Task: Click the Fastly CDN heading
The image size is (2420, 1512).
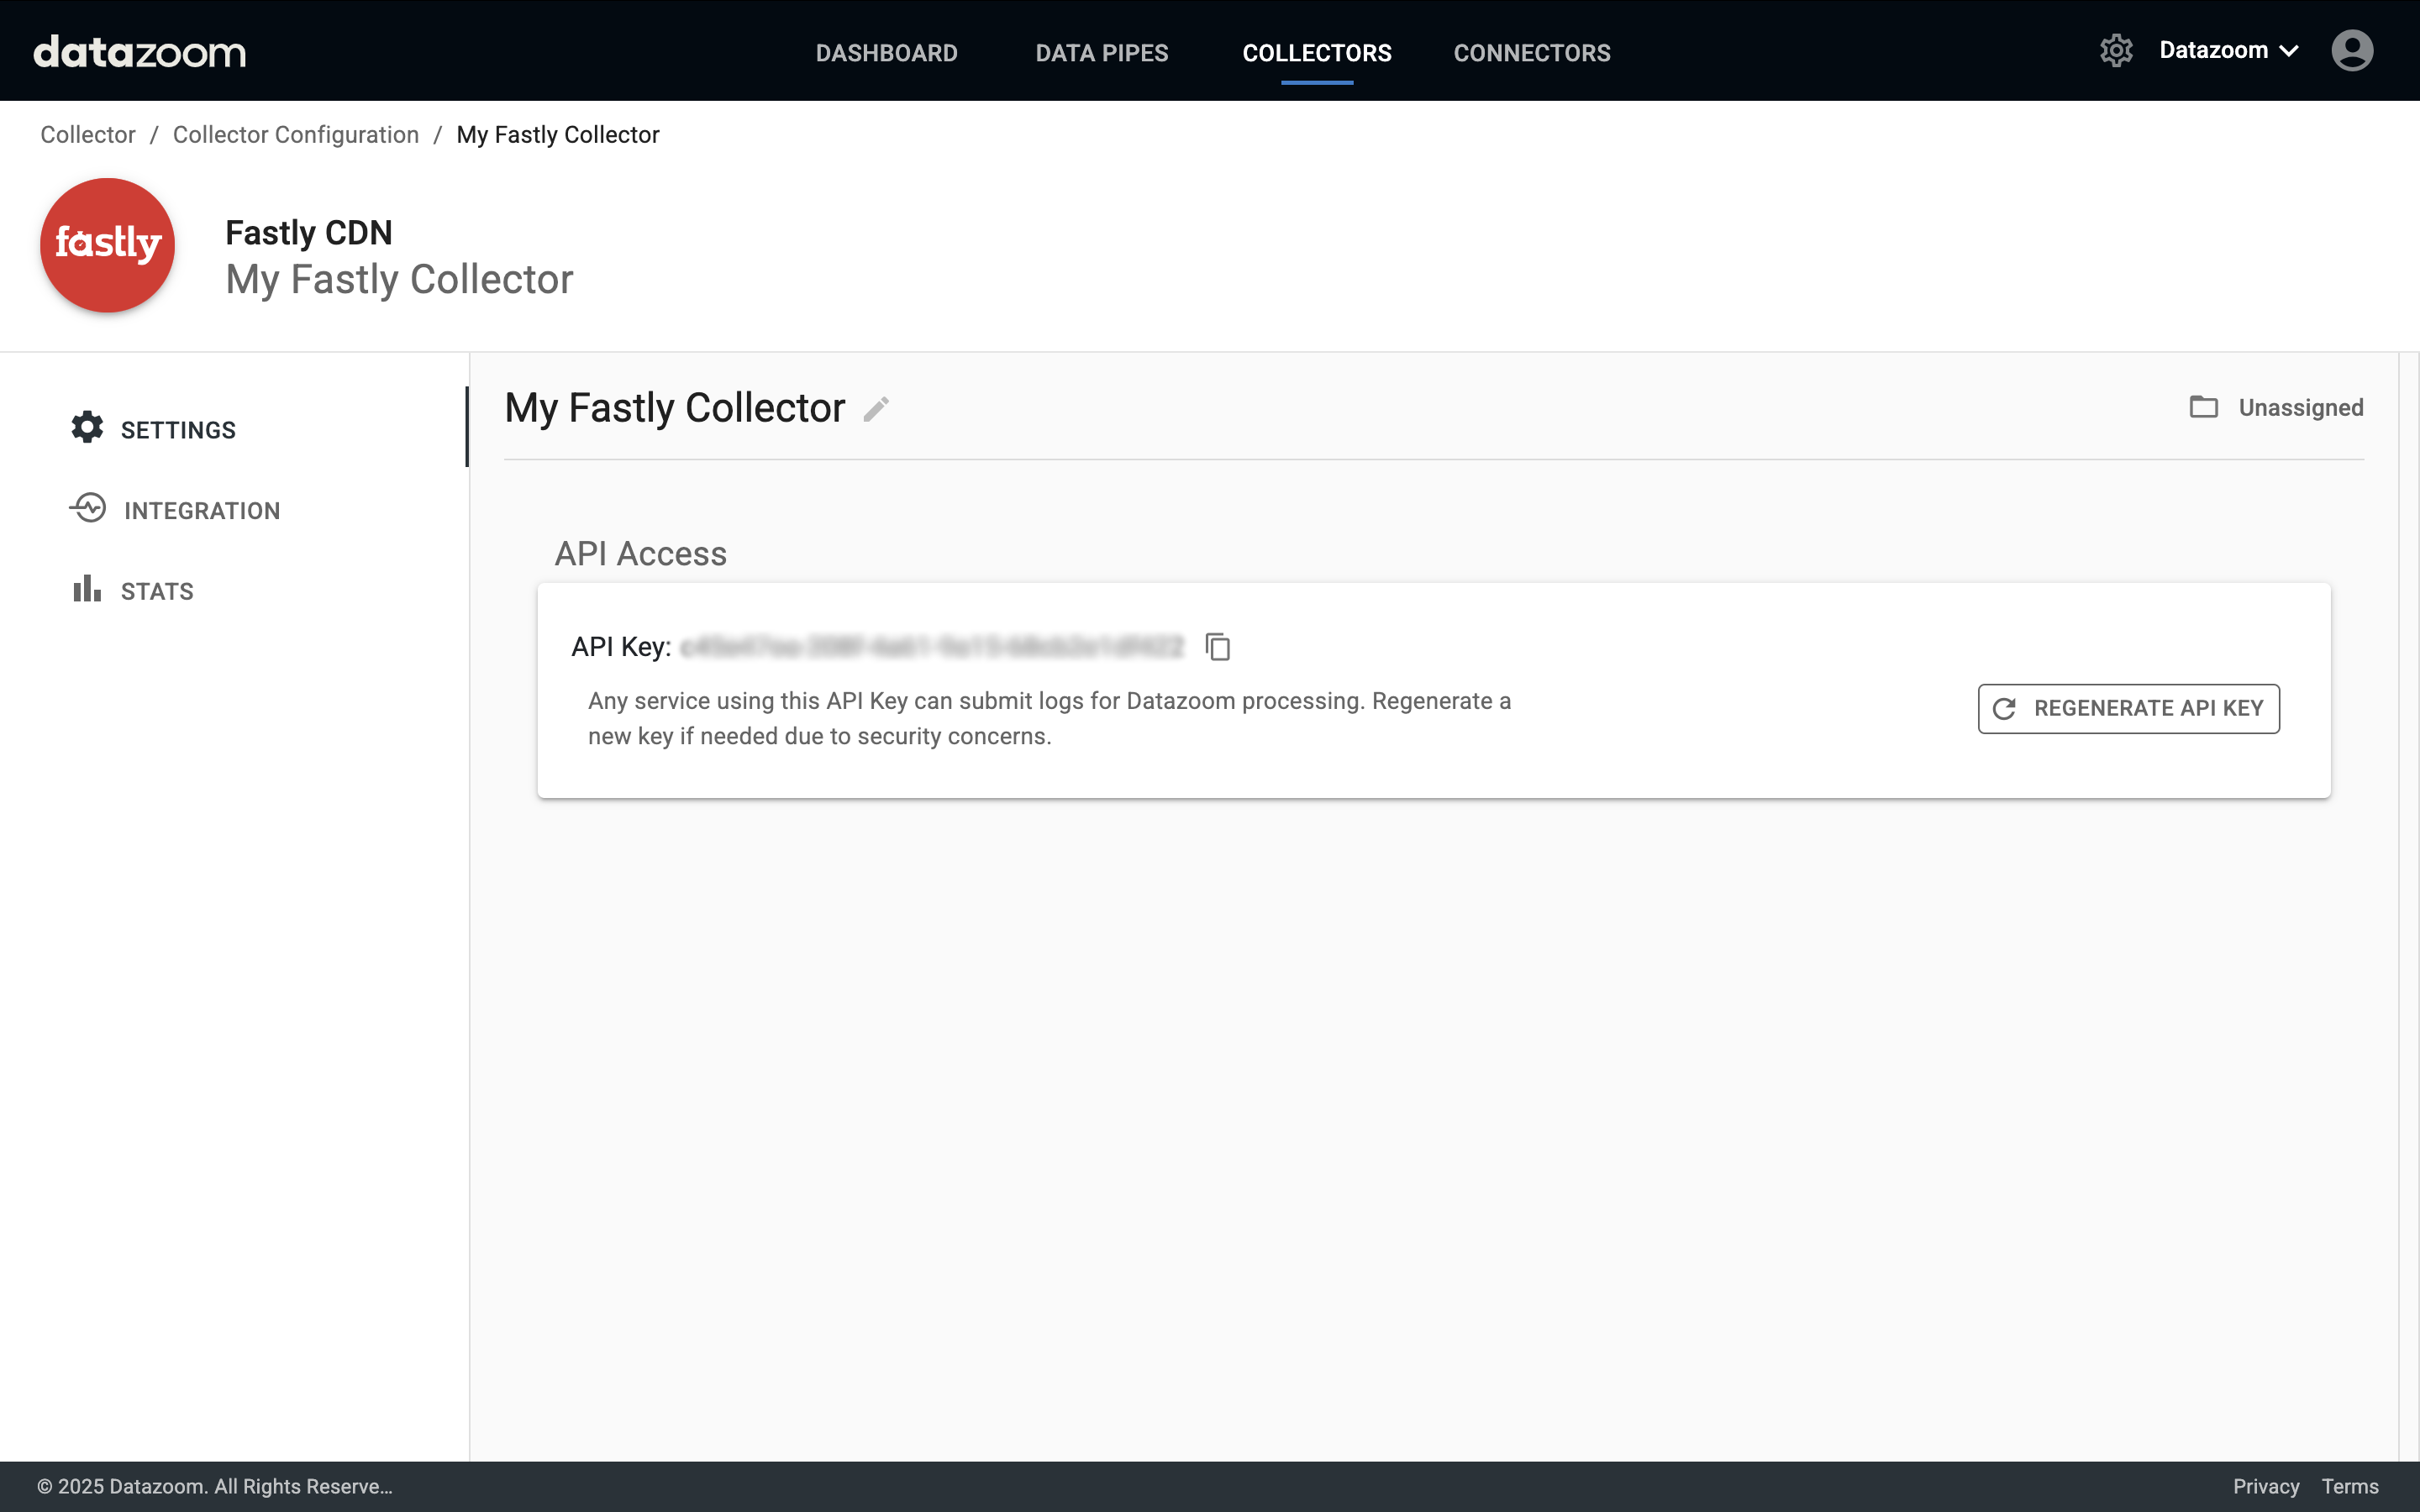Action: pos(309,233)
